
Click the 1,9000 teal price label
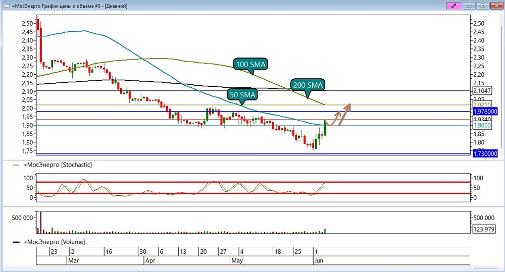(482, 126)
